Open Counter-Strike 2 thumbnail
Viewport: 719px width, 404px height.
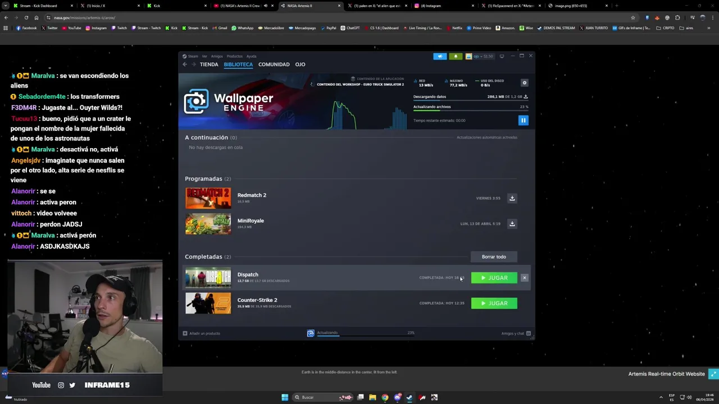(208, 304)
